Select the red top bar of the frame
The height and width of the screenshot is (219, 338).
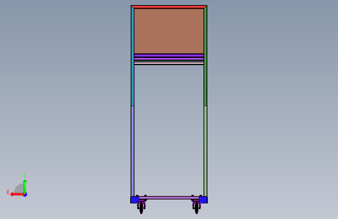tap(169, 7)
